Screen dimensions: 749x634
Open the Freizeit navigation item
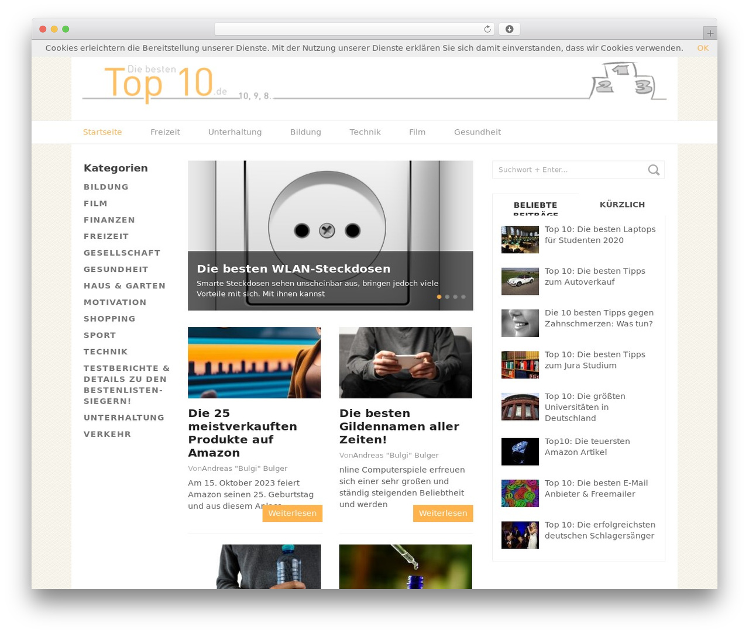pos(165,132)
